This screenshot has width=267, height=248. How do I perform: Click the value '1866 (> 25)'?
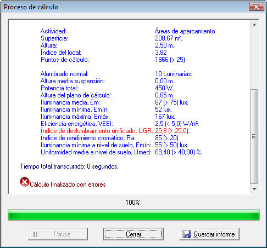pyautogui.click(x=170, y=60)
